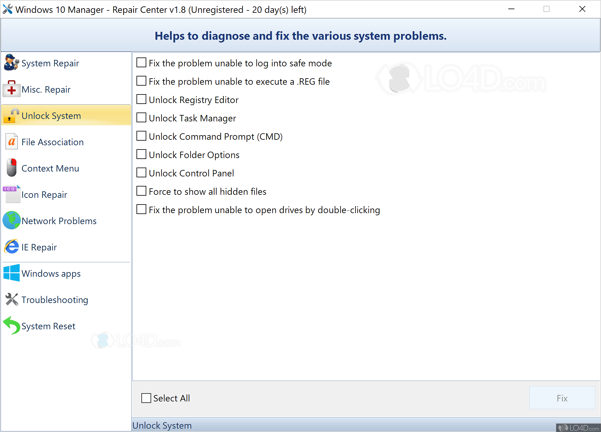Click the Icon Repair ICO file icon
Screen dimensions: 601x432
click(12, 194)
